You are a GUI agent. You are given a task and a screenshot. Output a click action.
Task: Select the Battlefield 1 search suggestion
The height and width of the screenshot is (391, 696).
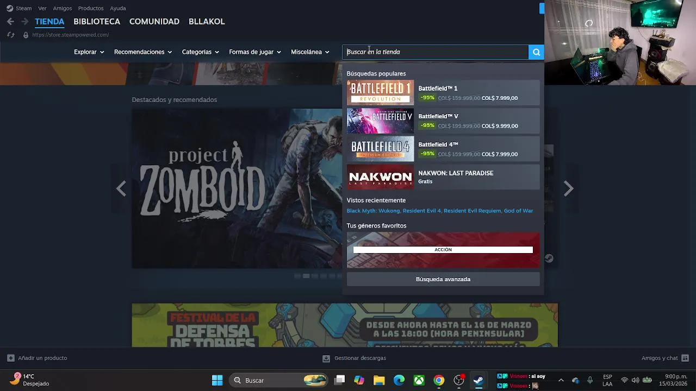point(443,93)
